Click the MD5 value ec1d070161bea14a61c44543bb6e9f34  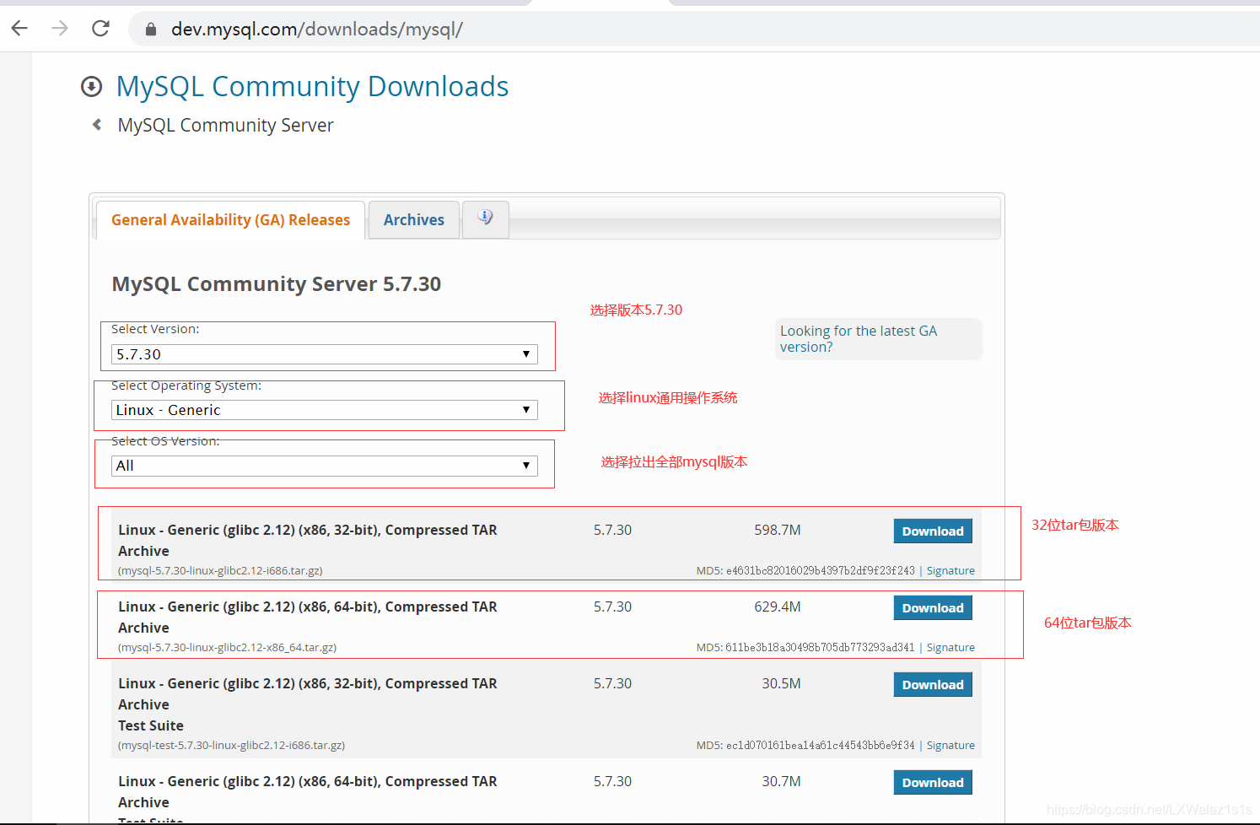820,746
